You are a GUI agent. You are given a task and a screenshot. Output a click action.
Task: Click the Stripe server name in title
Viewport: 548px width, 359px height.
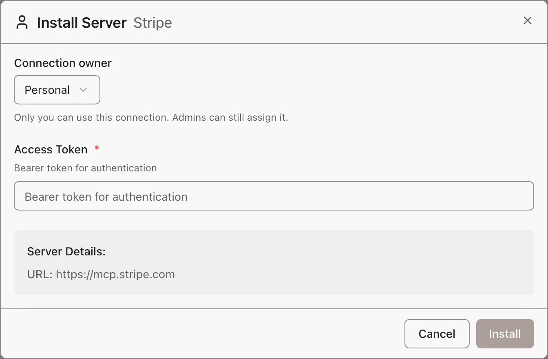click(x=152, y=23)
